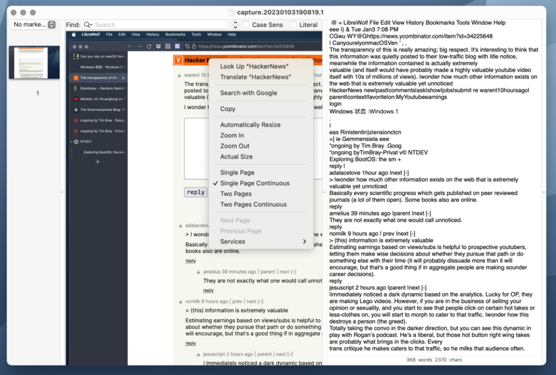
Task: Click the padlock icon in address bar
Action: click(x=194, y=46)
